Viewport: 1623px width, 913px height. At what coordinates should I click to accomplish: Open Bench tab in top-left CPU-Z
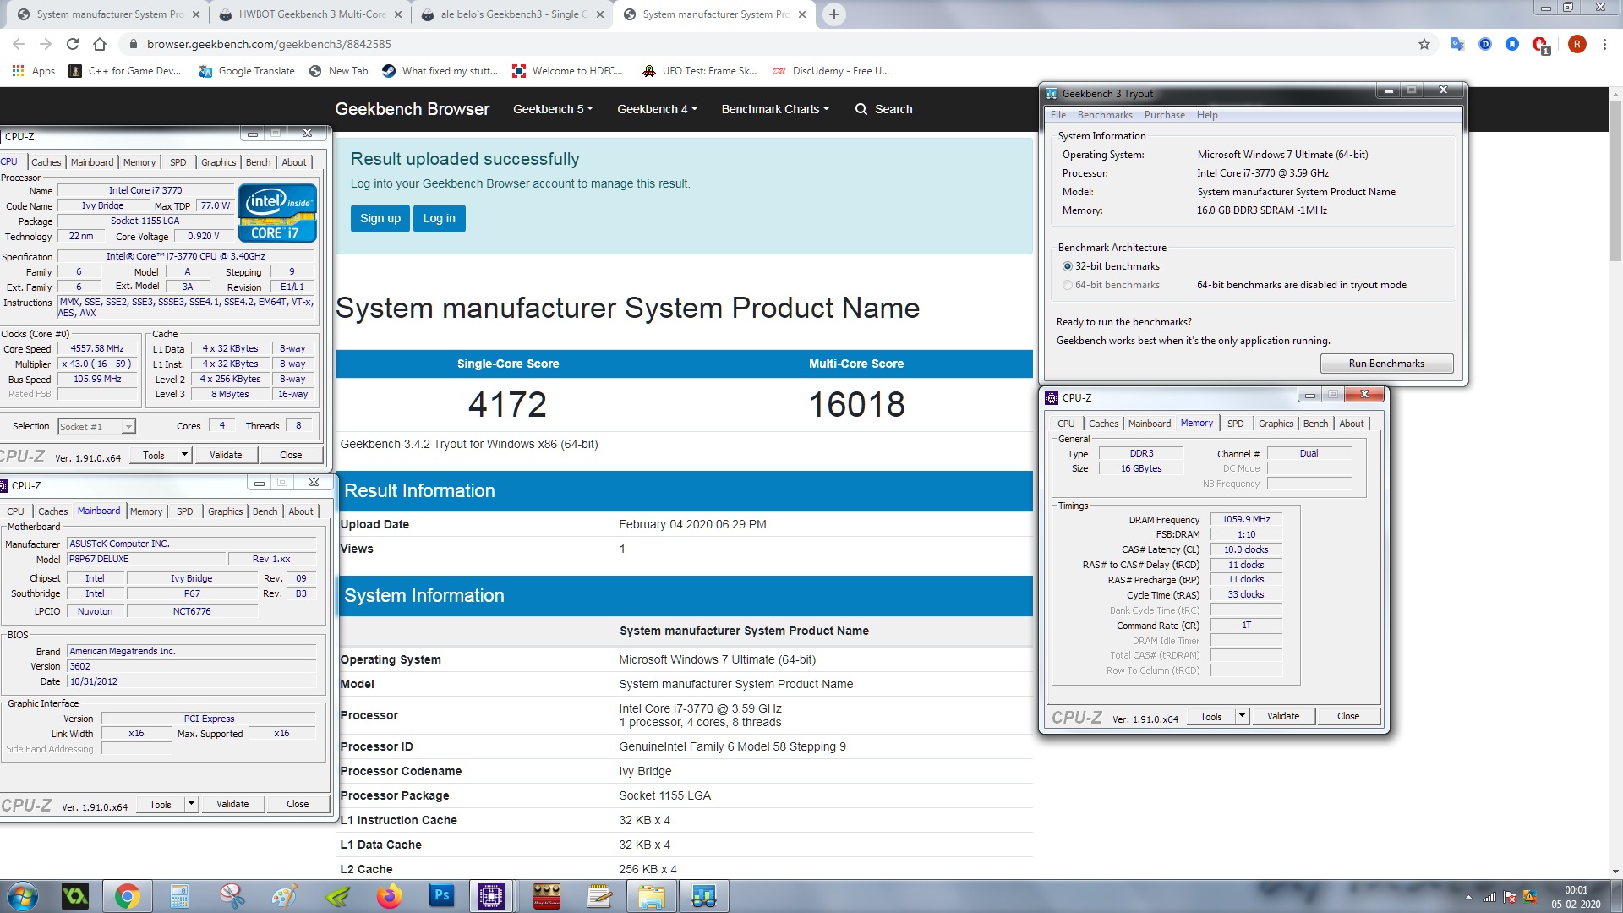pyautogui.click(x=259, y=162)
